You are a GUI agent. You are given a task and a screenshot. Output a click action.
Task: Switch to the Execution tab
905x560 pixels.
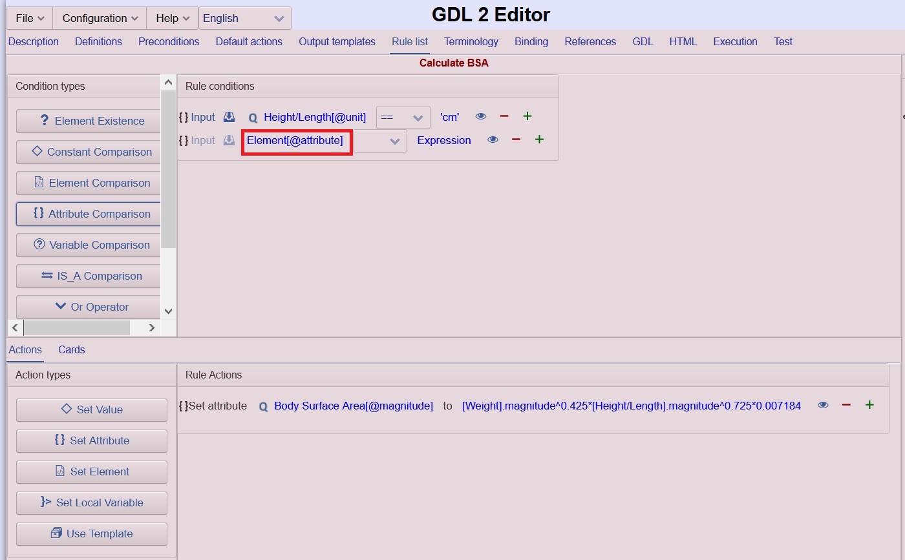click(735, 41)
